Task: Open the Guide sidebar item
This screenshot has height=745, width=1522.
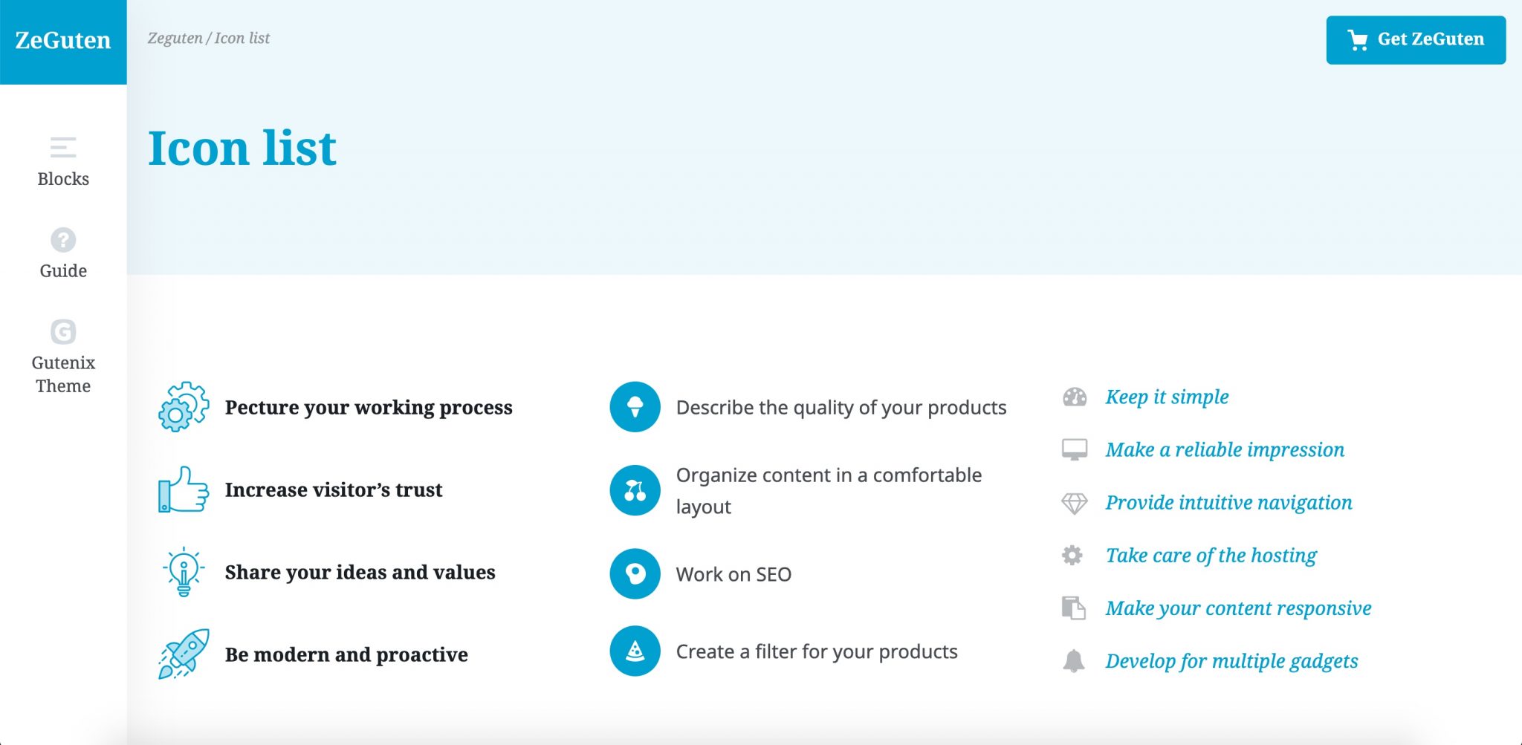Action: click(63, 254)
